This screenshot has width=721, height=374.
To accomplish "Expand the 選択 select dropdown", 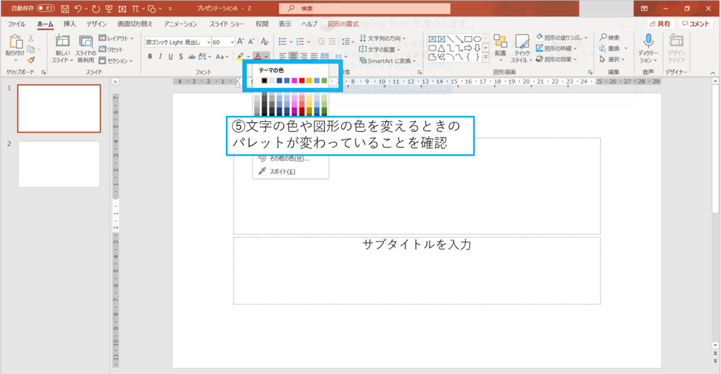I will point(613,59).
